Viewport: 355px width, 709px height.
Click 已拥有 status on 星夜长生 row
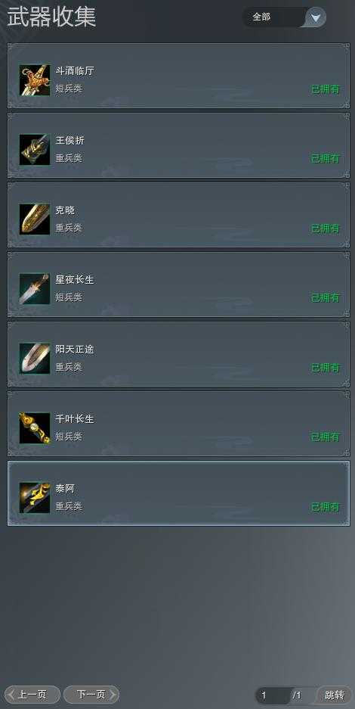[326, 298]
